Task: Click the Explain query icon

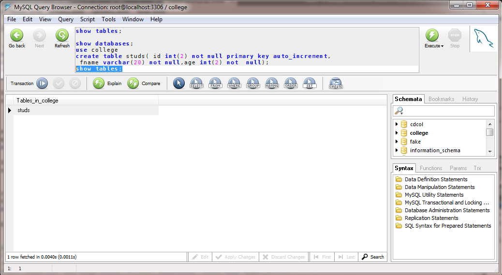Action: (x=99, y=84)
